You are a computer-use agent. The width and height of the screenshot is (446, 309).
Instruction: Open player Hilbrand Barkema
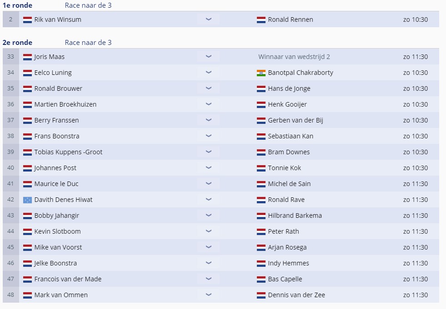295,216
